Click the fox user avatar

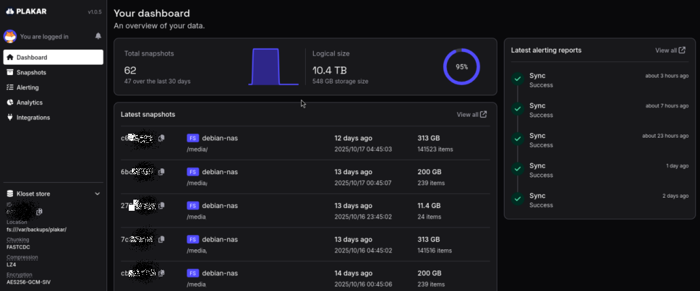point(10,36)
